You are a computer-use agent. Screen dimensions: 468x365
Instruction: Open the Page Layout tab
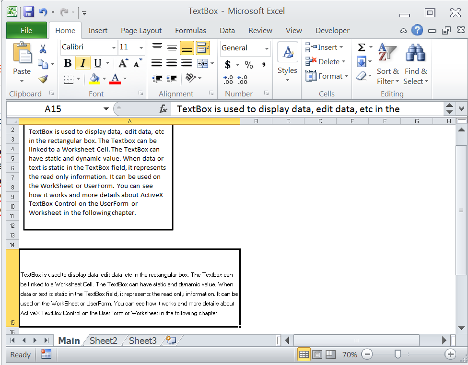[141, 30]
